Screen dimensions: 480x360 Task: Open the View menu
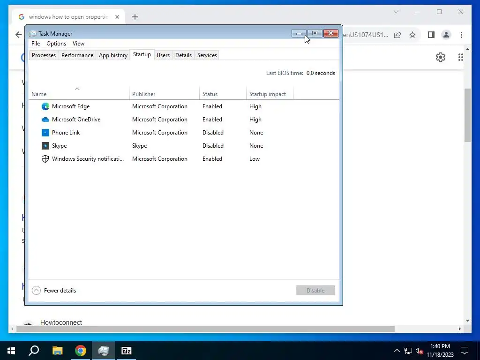[x=78, y=44]
